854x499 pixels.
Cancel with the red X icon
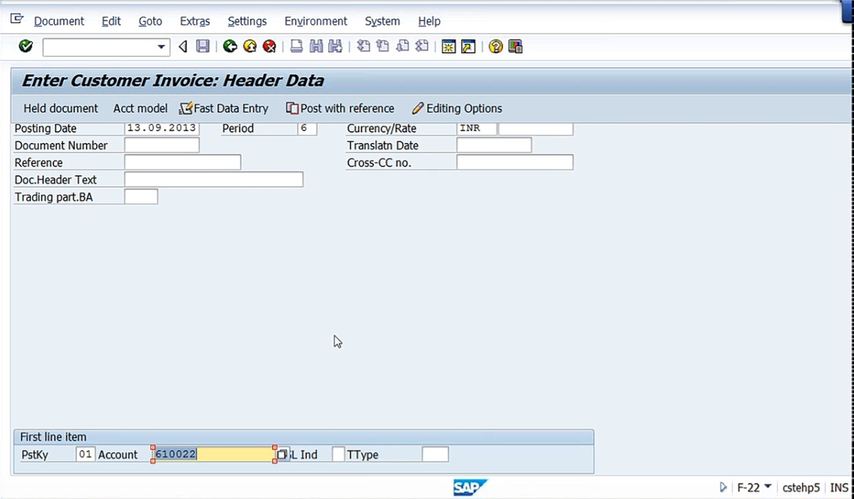point(270,46)
